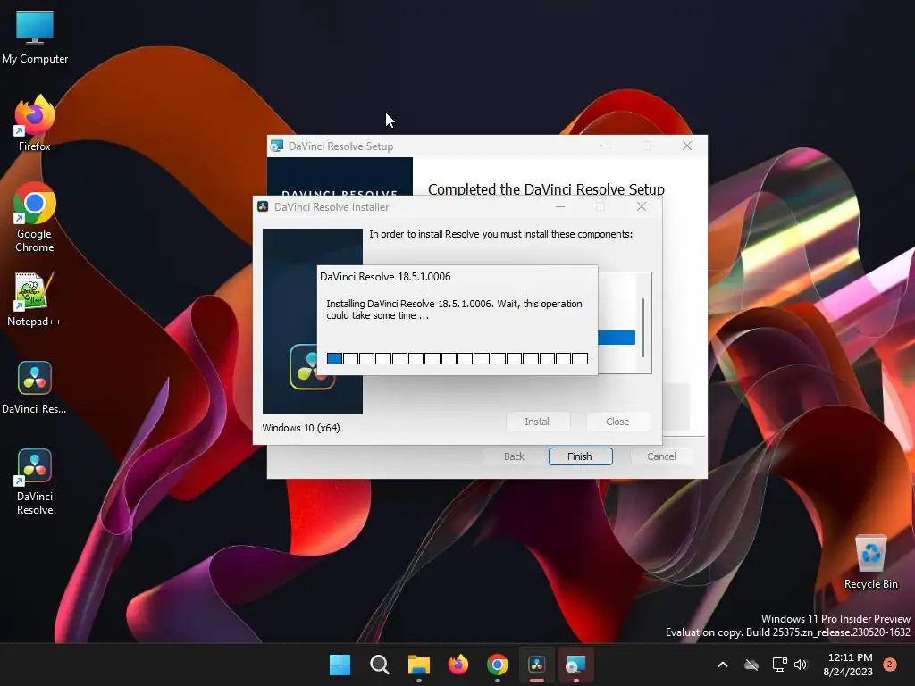Click 'Completed the DaVinci Resolve Setup' heading
The image size is (915, 686).
coord(546,189)
